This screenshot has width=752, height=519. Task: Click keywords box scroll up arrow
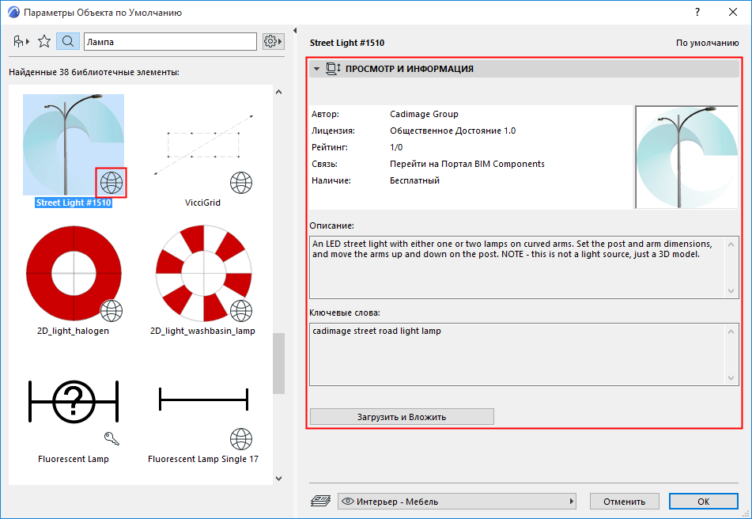(731, 331)
